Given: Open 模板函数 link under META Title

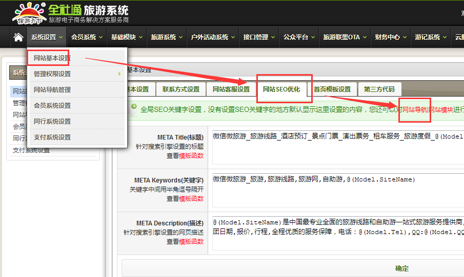Looking at the screenshot, I should [191, 156].
